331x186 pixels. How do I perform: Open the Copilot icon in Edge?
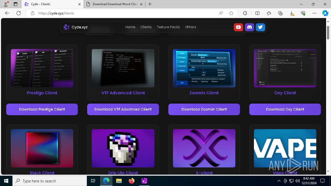point(325,13)
